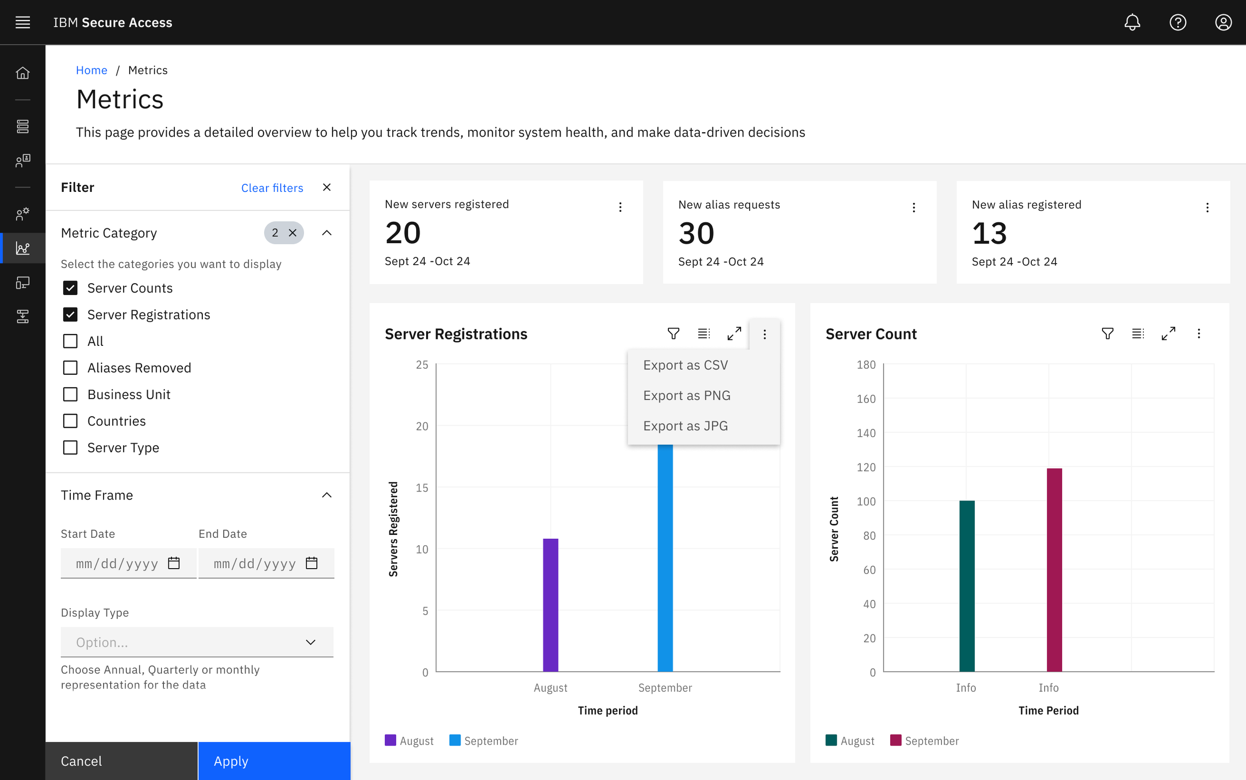Click the Apply button
Image resolution: width=1246 pixels, height=780 pixels.
[x=274, y=761]
